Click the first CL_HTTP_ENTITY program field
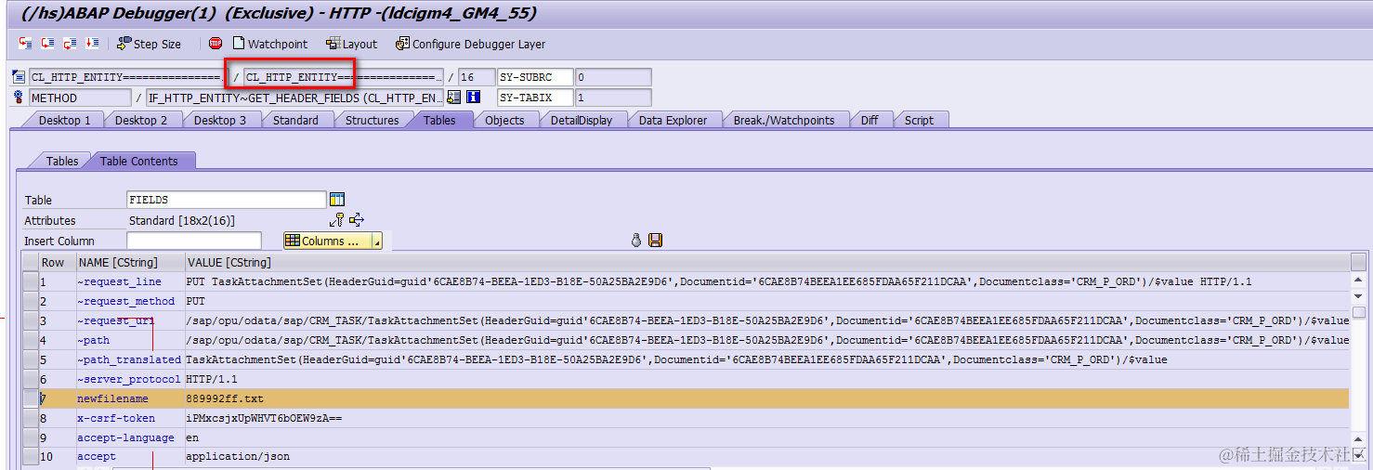Image resolution: width=1373 pixels, height=470 pixels. coord(126,77)
